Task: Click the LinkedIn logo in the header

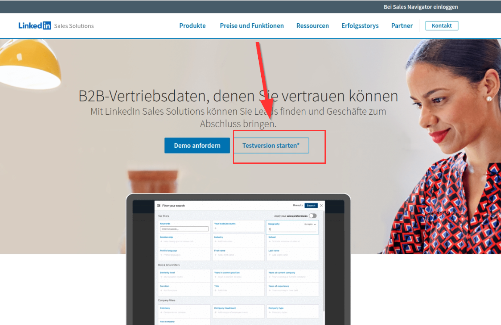Action: click(35, 25)
